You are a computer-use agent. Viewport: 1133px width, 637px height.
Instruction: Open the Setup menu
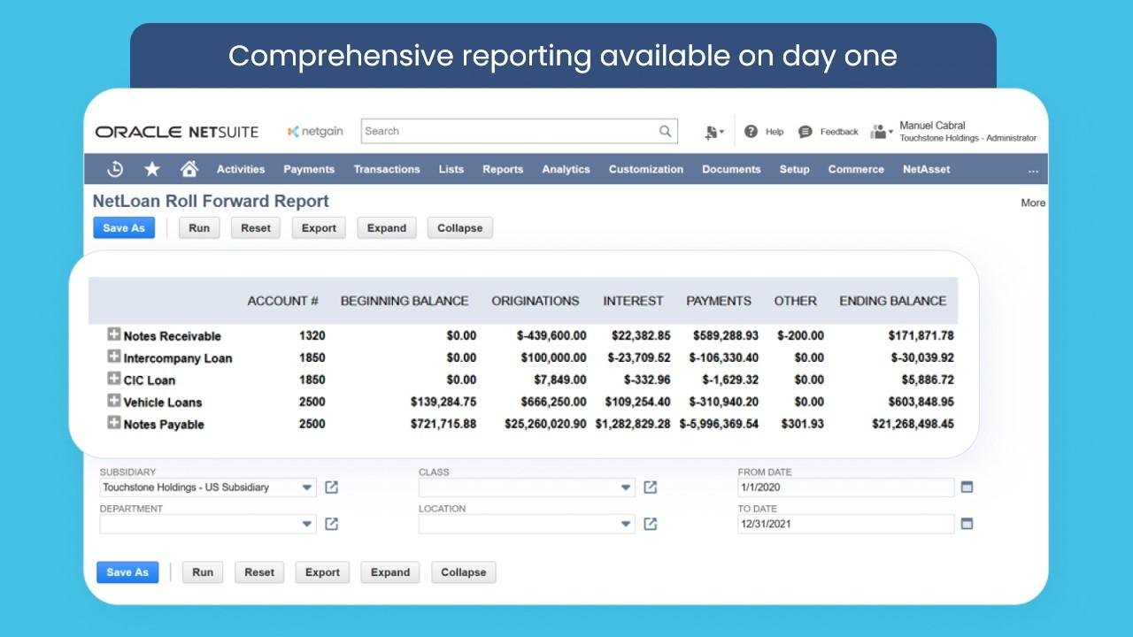(x=795, y=169)
